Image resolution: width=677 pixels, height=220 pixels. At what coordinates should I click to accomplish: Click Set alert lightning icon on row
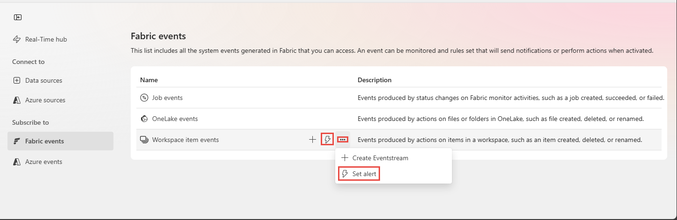click(327, 140)
